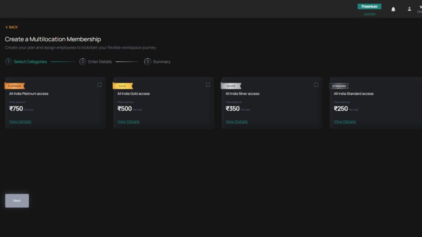The width and height of the screenshot is (422, 237).
Task: Click the ₹250 price text
Action: 341,109
